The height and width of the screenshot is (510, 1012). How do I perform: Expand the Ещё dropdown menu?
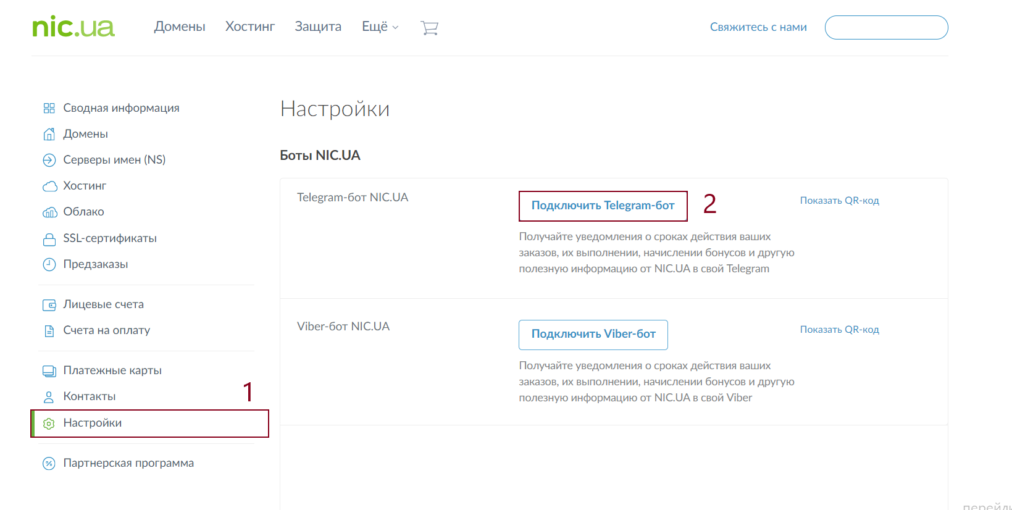pos(380,27)
